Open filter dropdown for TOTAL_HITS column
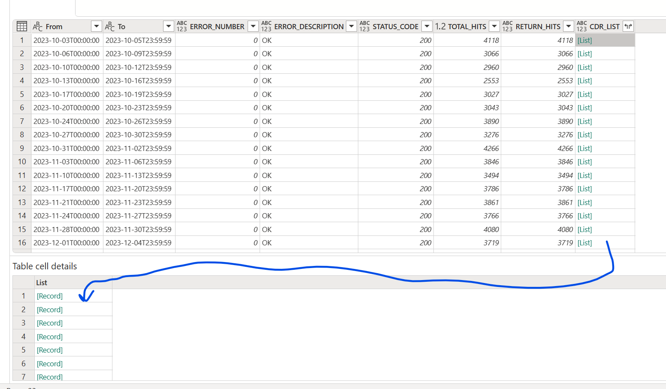Viewport: 666px width, 389px height. [x=494, y=27]
